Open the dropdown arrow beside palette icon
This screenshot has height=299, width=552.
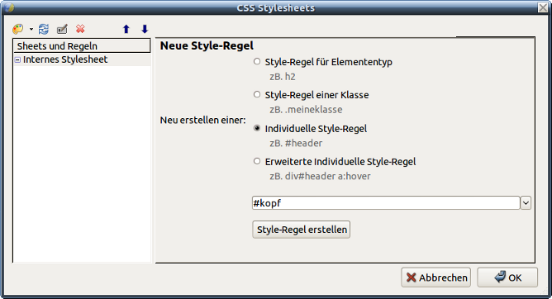point(31,29)
